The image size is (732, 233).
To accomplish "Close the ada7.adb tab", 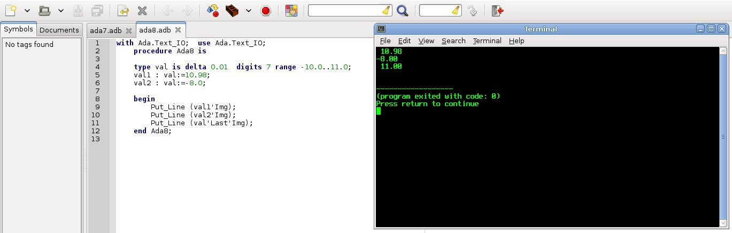I will 129,30.
